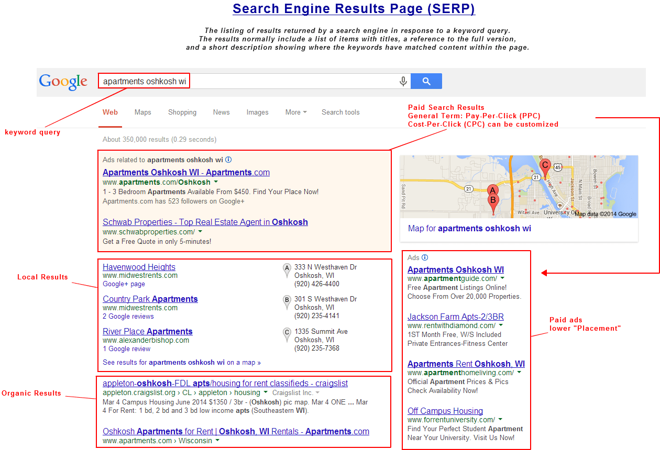660x450 pixels.
Task: Click info icon beside right-column Ads label
Action: pyautogui.click(x=425, y=257)
